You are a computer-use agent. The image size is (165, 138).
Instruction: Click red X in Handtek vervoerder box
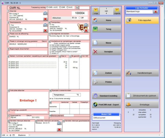(59, 129)
